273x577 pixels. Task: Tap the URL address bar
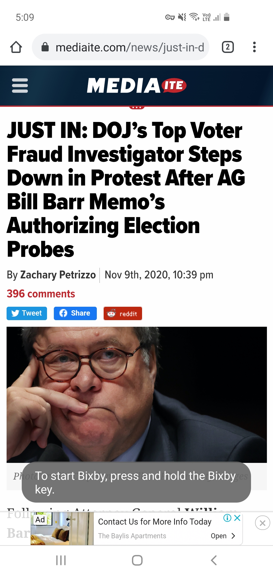pos(129,47)
